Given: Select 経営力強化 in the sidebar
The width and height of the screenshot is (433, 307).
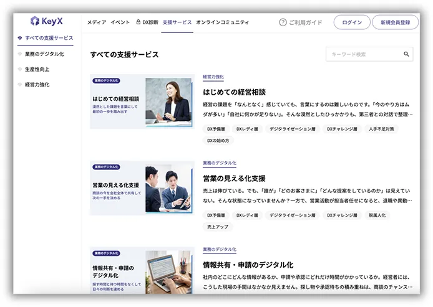Looking at the screenshot, I should click(37, 85).
